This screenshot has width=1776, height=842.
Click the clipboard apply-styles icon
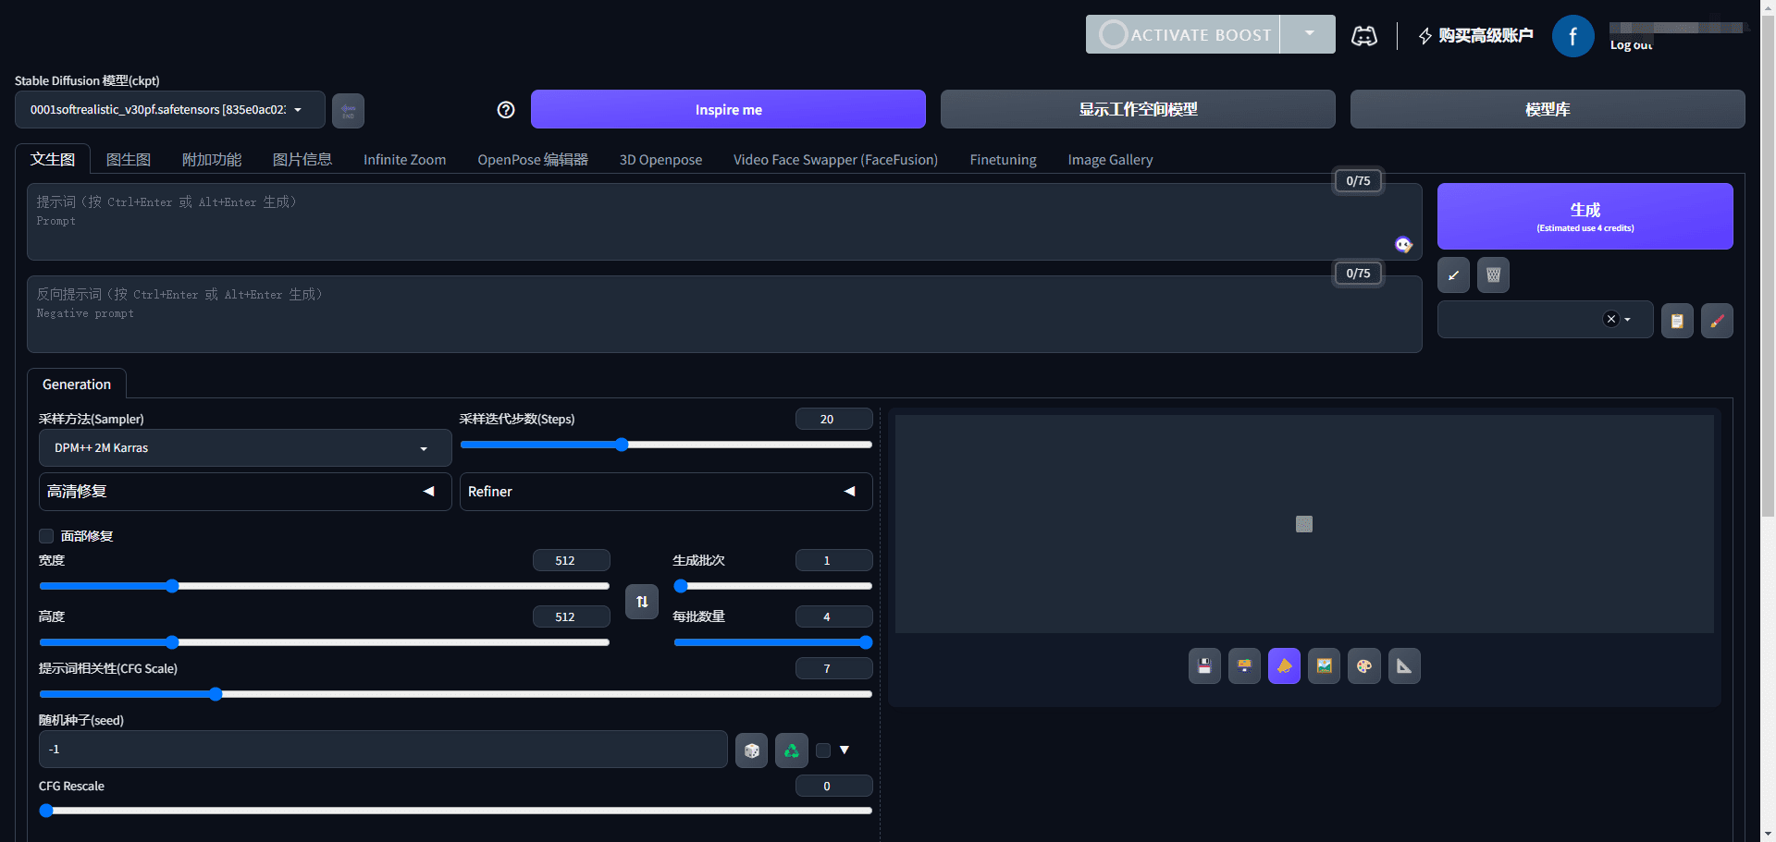coord(1677,321)
